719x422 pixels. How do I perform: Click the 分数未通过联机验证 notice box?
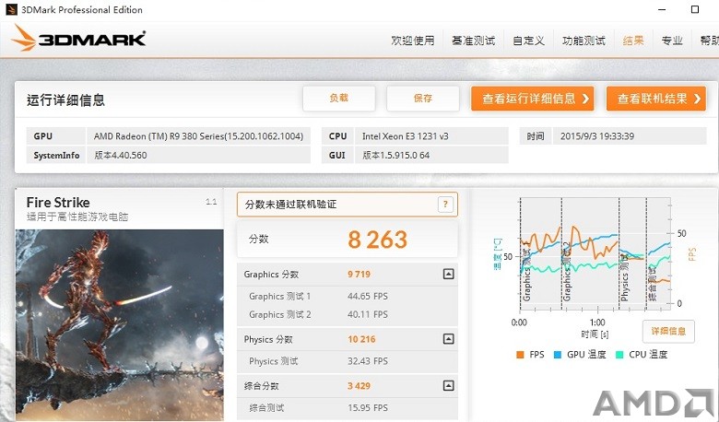[x=348, y=205]
